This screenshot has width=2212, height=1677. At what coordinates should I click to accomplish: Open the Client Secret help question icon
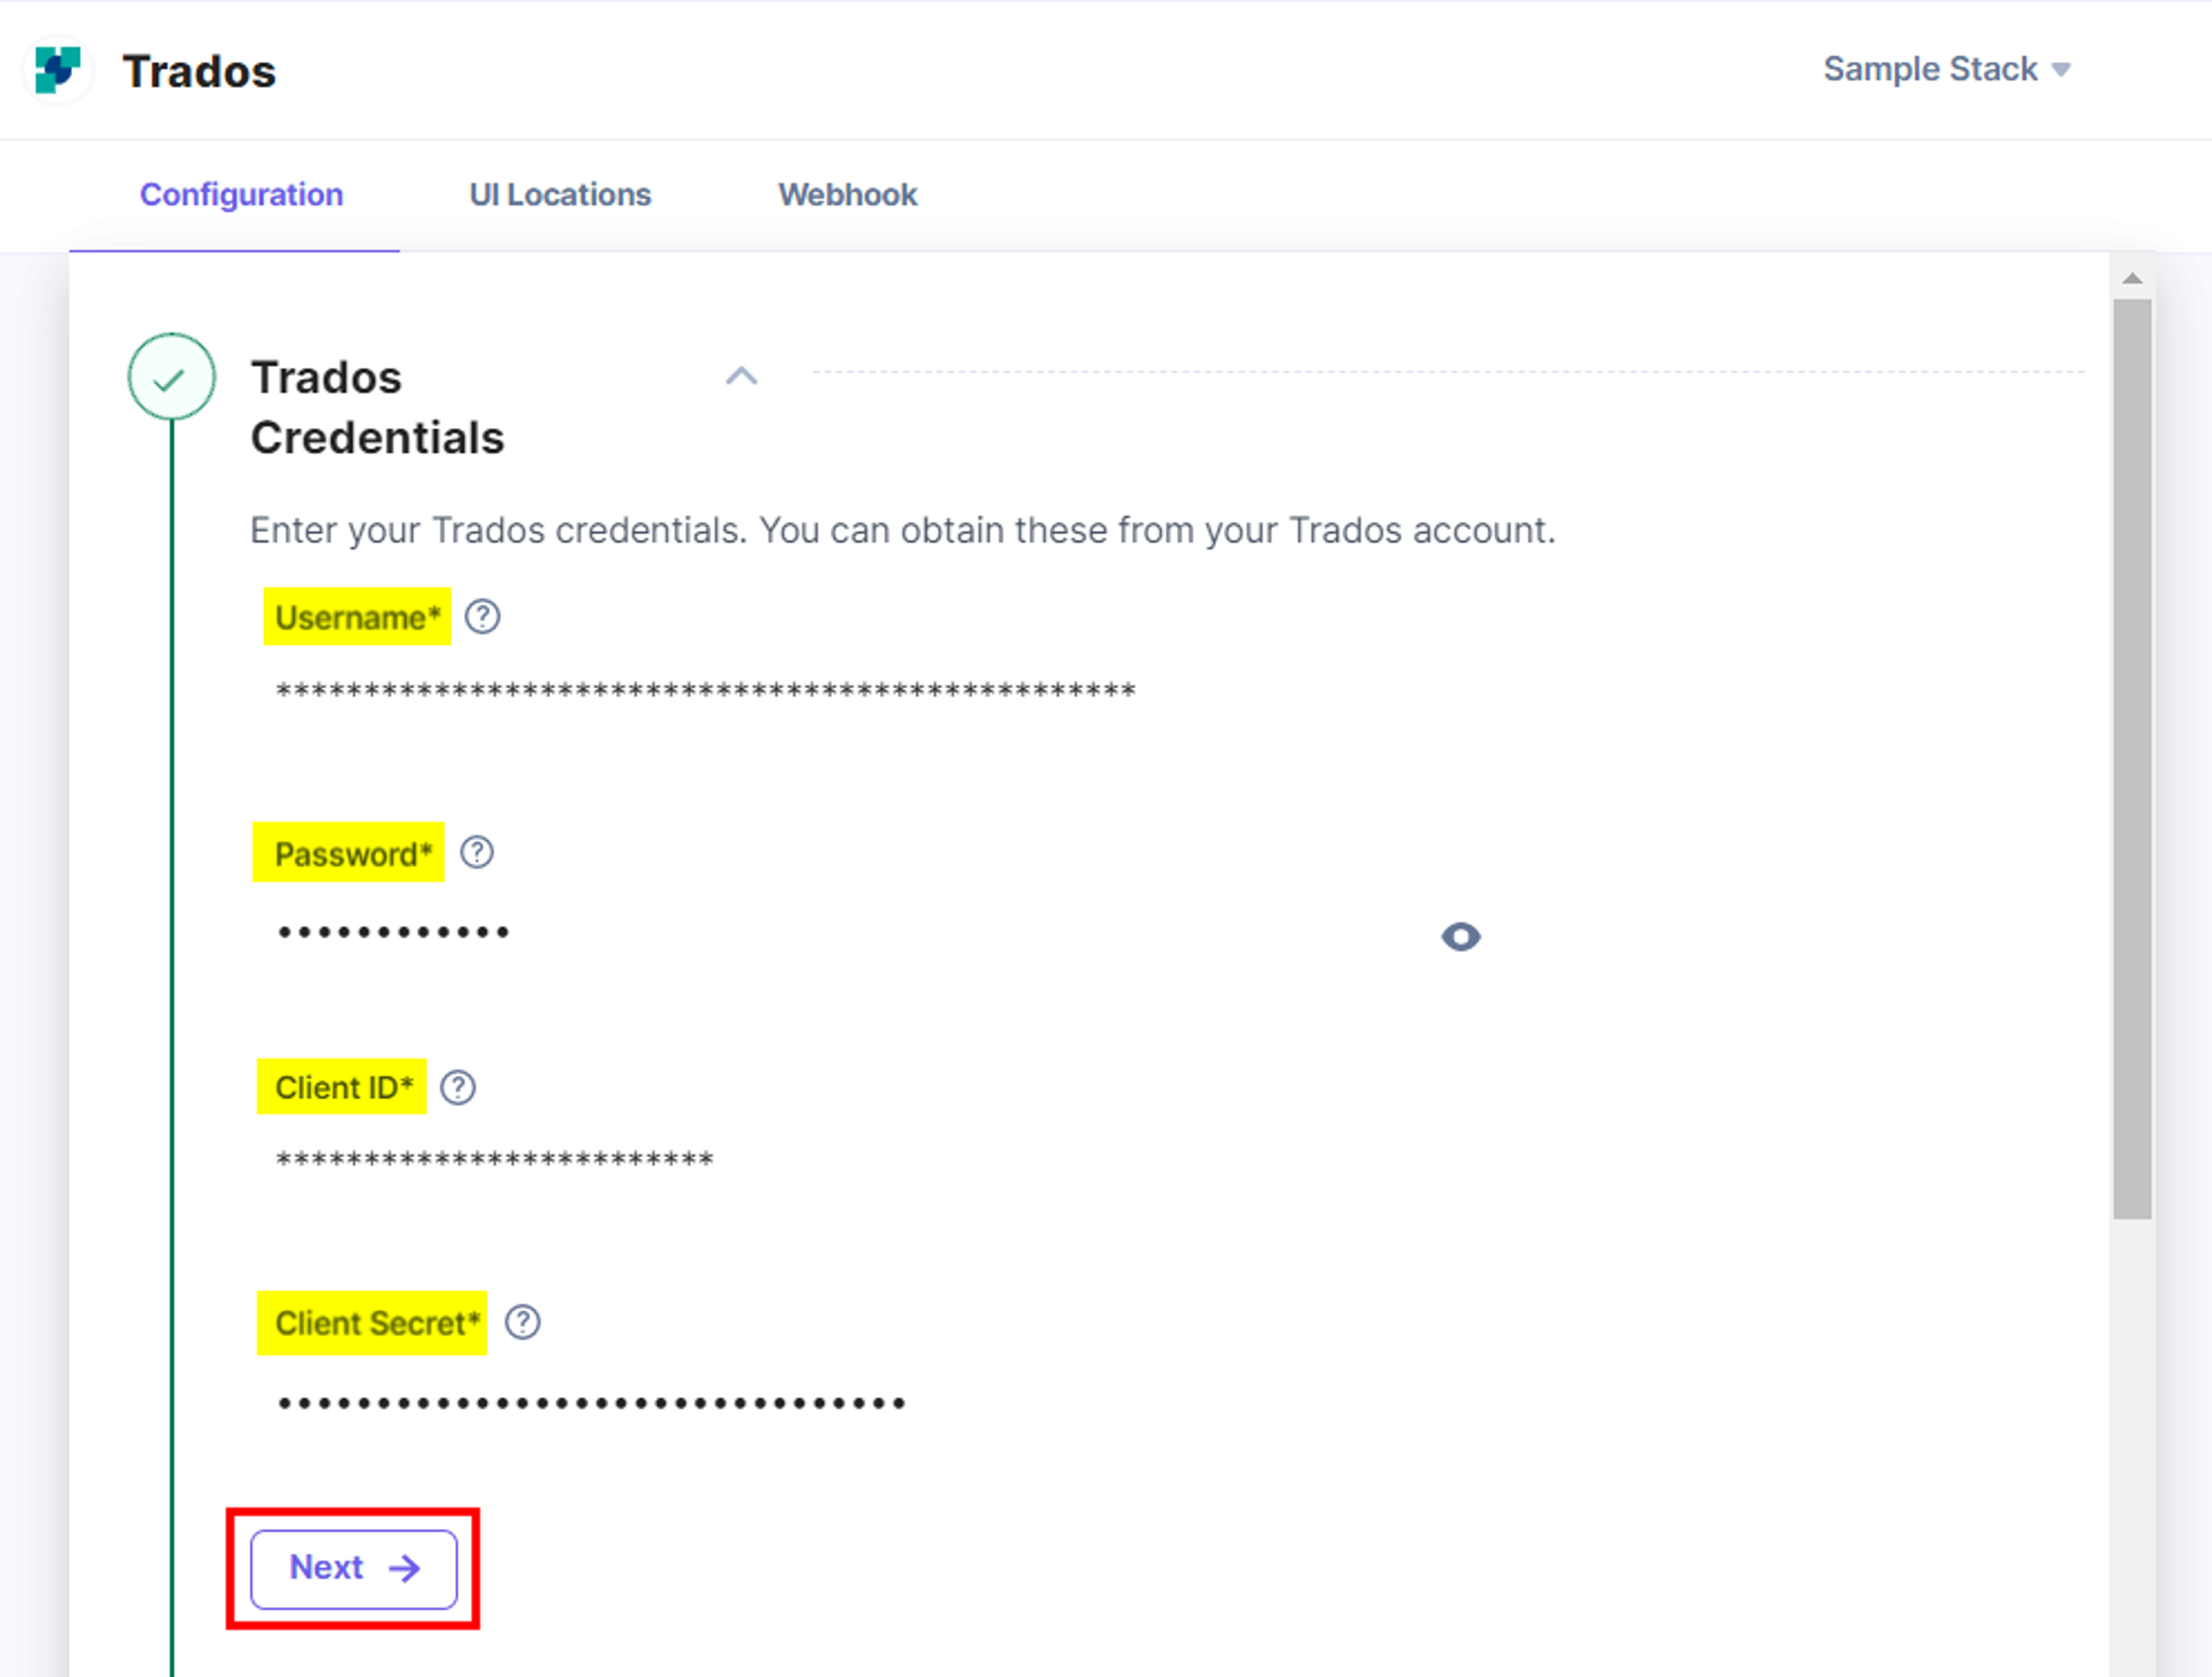[x=523, y=1322]
